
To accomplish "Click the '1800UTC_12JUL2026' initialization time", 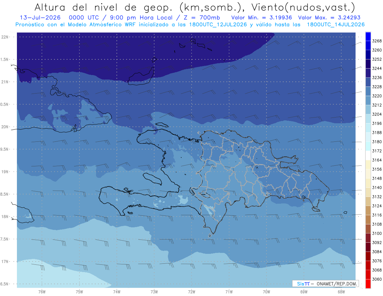I will [x=218, y=24].
